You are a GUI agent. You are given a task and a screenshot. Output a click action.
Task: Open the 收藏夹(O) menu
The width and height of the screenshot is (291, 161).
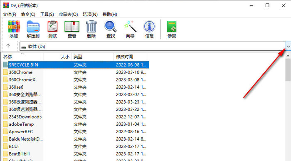coord(68,14)
